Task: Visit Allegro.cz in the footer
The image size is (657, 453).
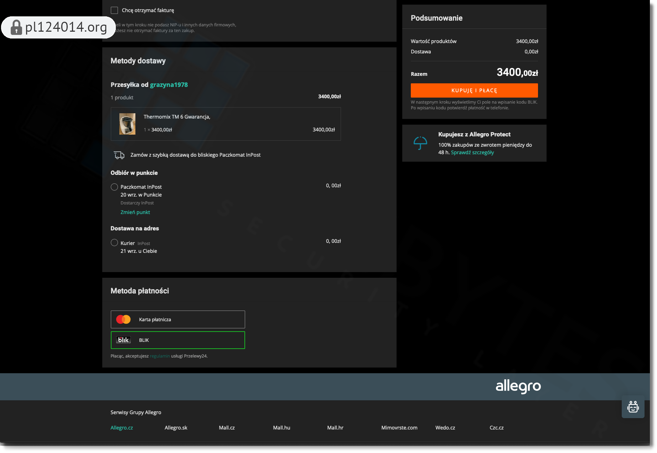Action: [x=122, y=427]
